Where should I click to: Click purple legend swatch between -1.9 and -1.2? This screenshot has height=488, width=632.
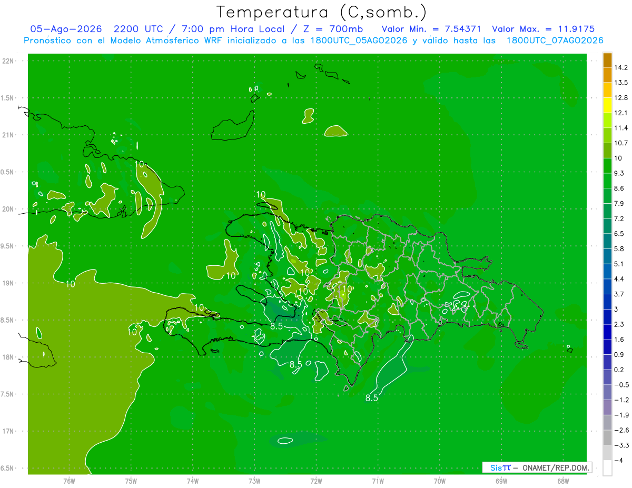point(607,408)
